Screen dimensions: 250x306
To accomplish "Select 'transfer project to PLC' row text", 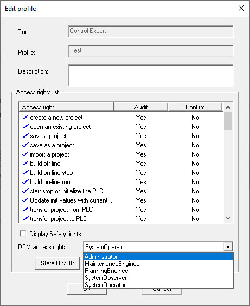I will click(x=58, y=219).
